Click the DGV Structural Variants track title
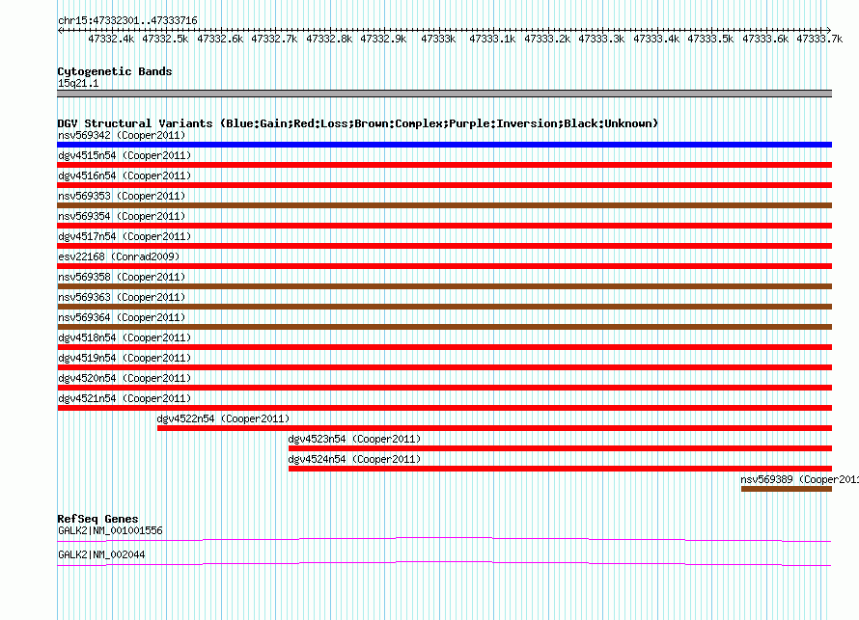The height and width of the screenshot is (620, 859). coord(358,123)
